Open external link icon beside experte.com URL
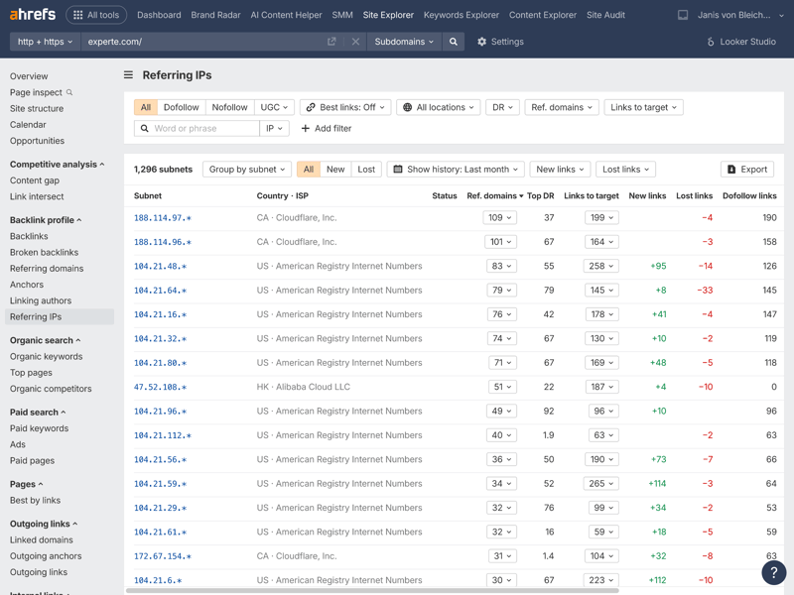This screenshot has height=595, width=794. click(x=331, y=42)
